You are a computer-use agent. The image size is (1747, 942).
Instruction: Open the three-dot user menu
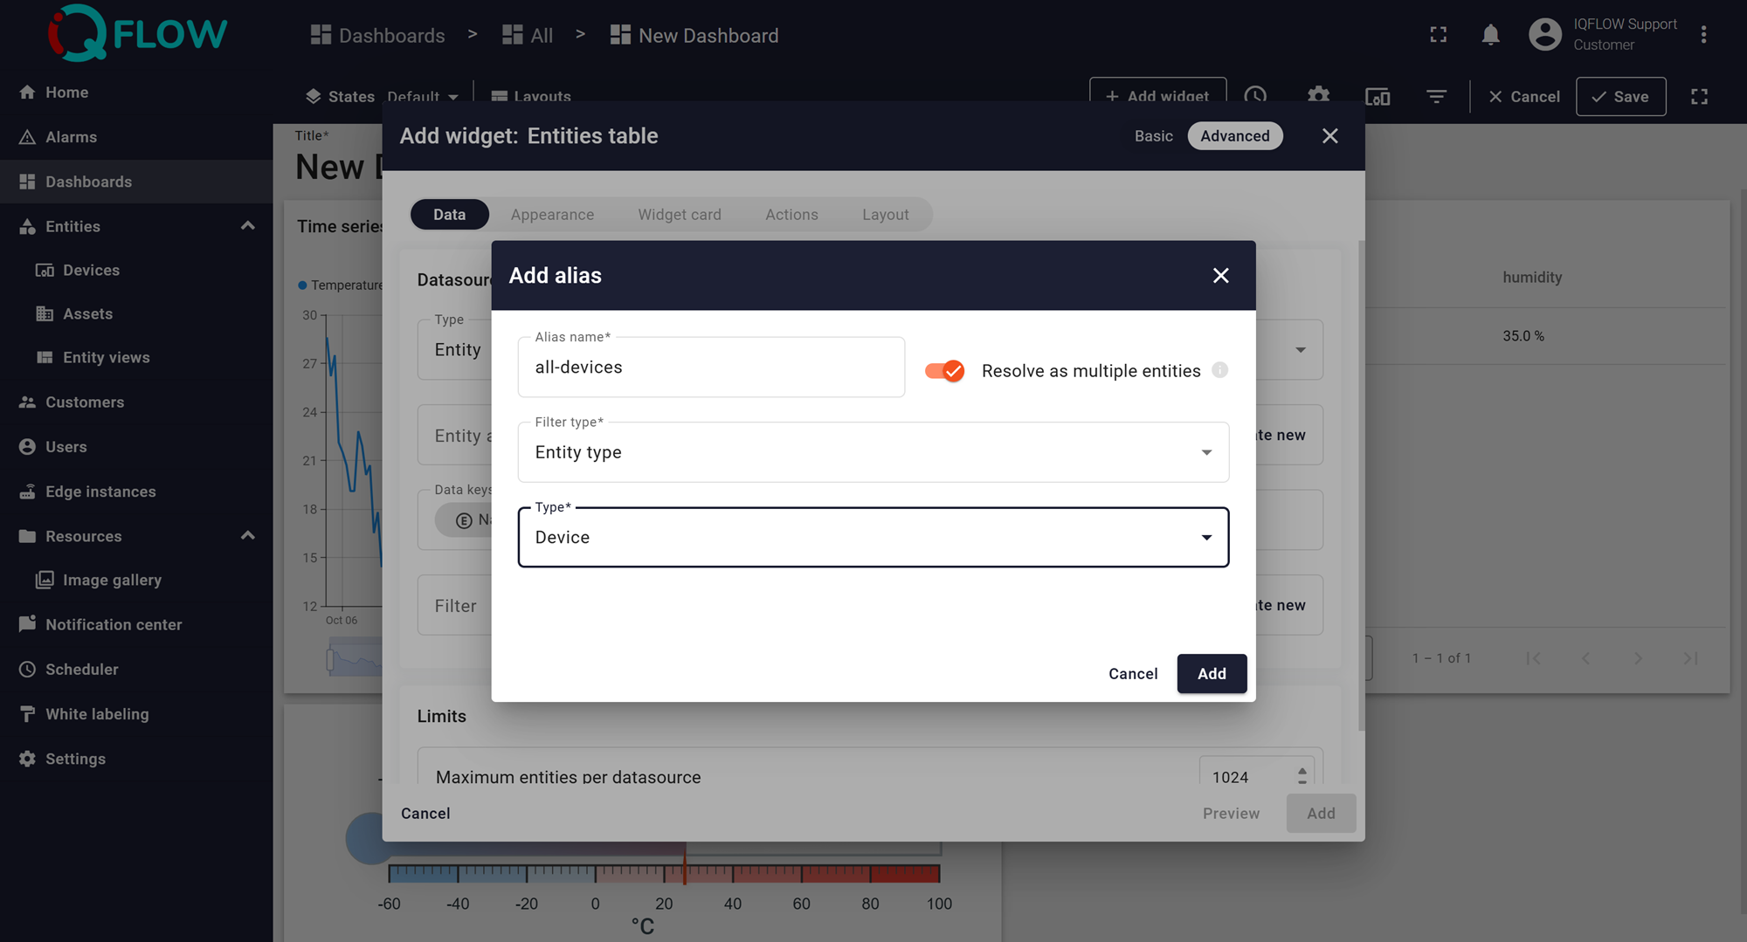click(x=1703, y=35)
